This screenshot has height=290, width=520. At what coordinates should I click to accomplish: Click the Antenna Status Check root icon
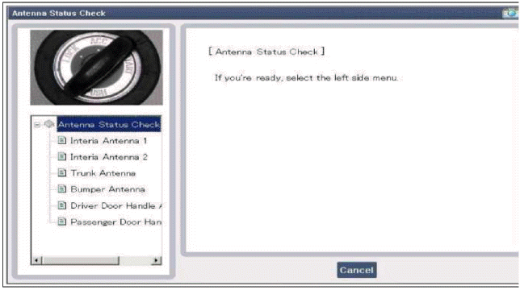49,124
